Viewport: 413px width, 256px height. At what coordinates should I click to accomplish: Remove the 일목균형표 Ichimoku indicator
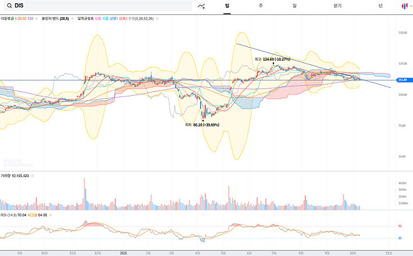[157, 19]
